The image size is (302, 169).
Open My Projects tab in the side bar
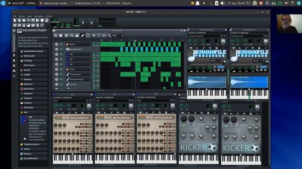pos(14,55)
